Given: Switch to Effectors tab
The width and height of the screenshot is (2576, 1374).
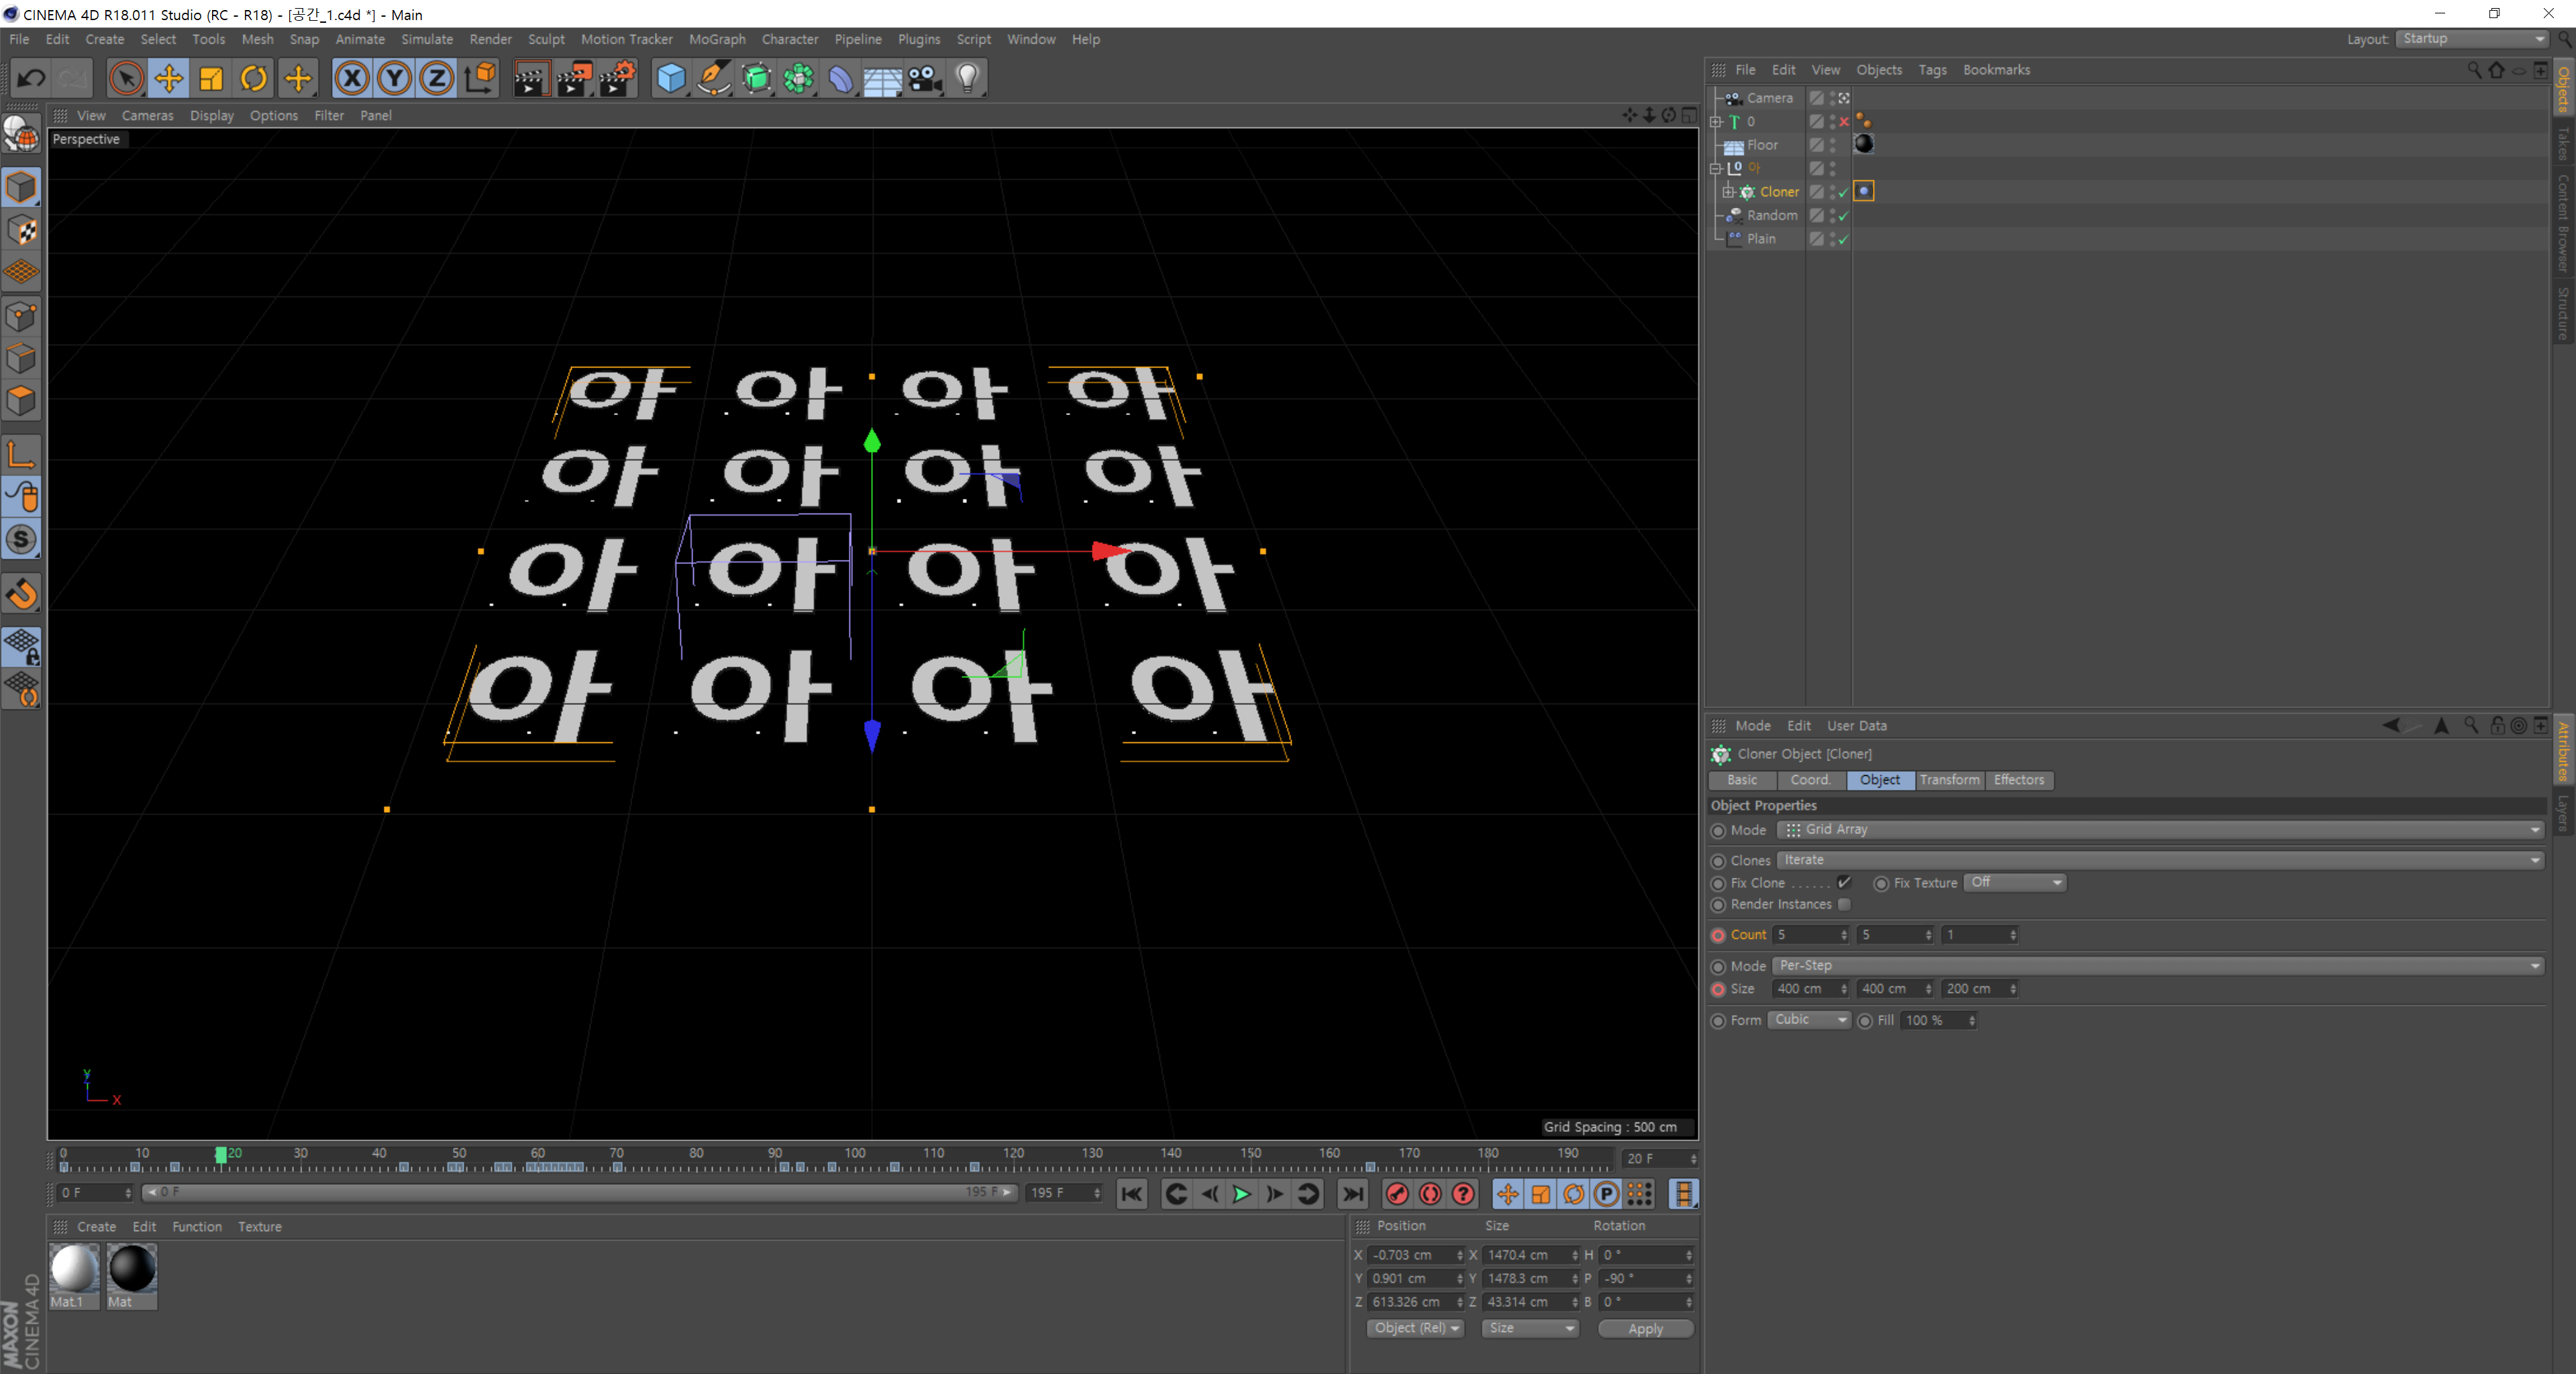Looking at the screenshot, I should click(x=2019, y=779).
